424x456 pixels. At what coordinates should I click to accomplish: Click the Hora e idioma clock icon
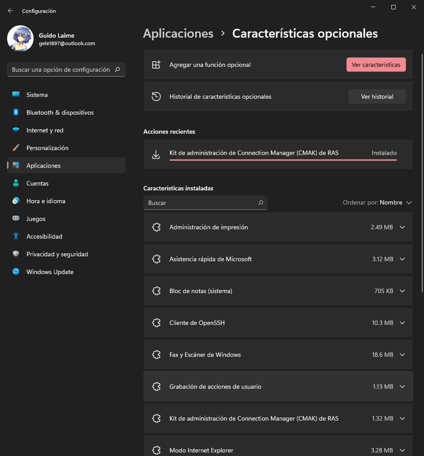tap(16, 201)
